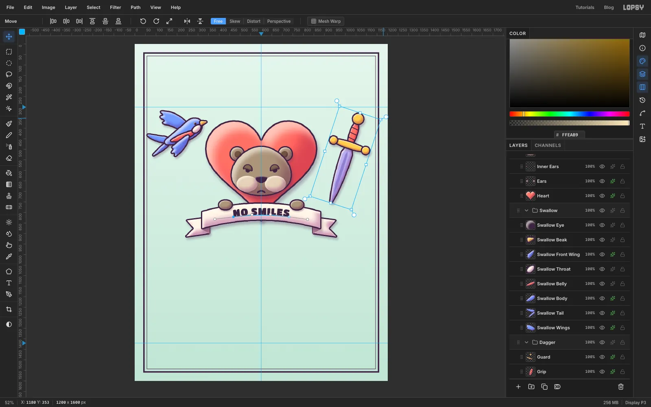Lock the Swallow Beak layer
The image size is (651, 407).
[x=623, y=240]
